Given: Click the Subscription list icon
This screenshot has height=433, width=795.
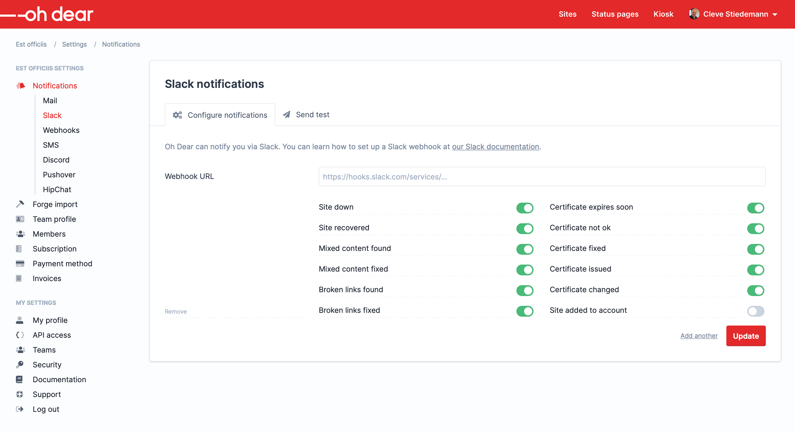Looking at the screenshot, I should click(19, 249).
